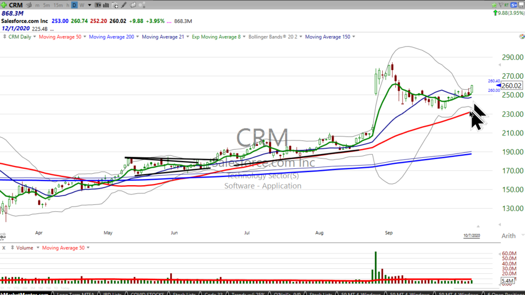Click the bar chart style icon
Viewport: 525px width, 295px height.
click(x=106, y=5)
